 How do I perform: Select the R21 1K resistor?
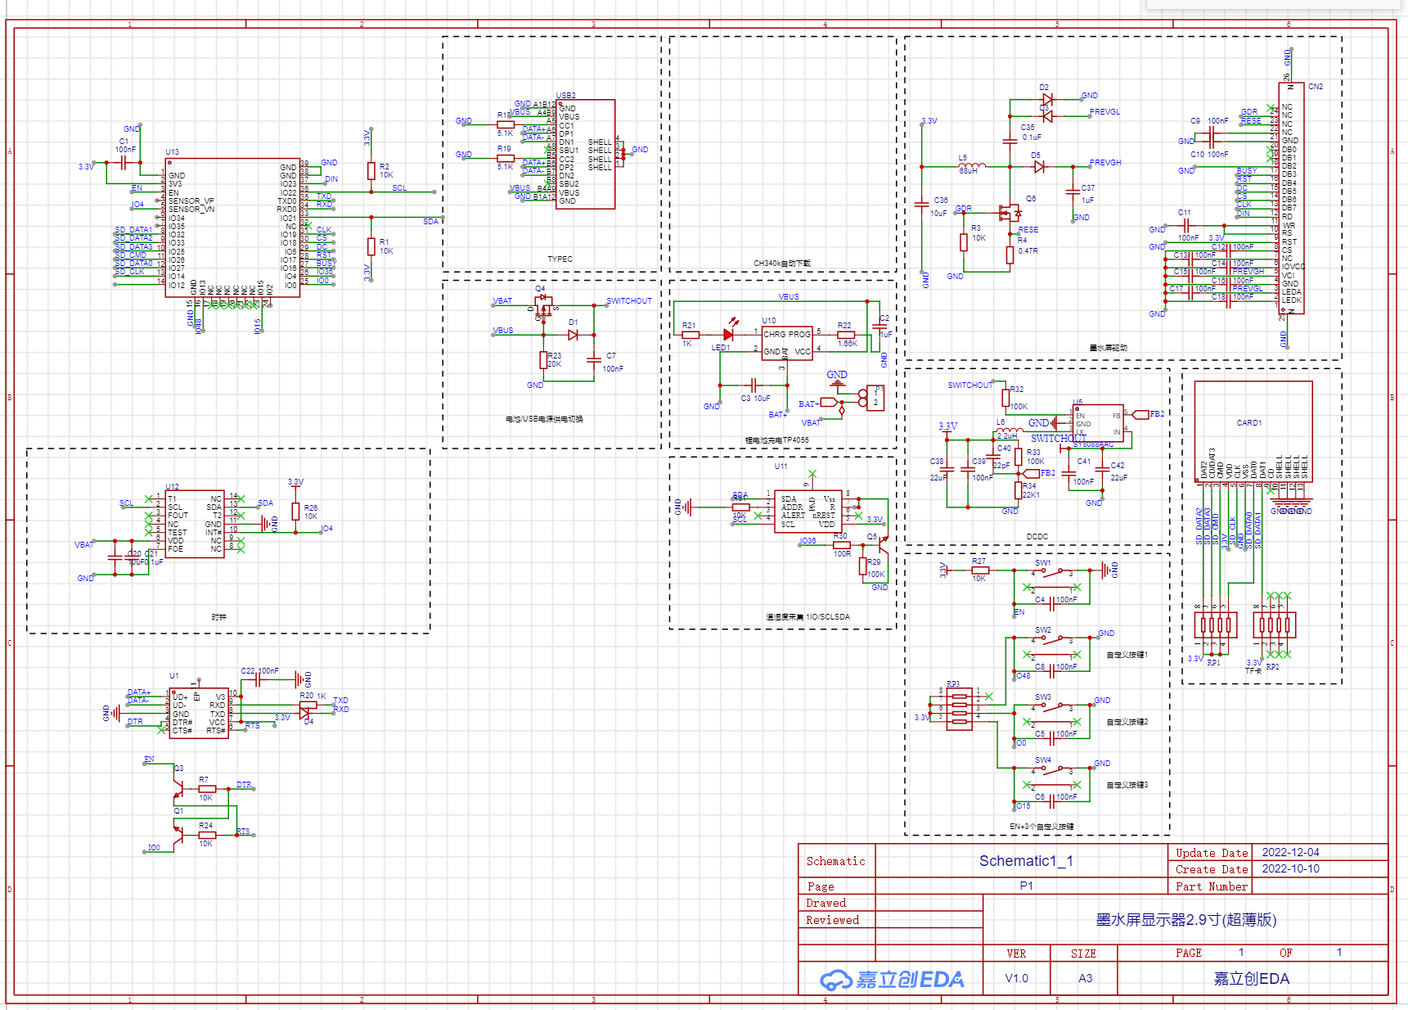[x=691, y=335]
